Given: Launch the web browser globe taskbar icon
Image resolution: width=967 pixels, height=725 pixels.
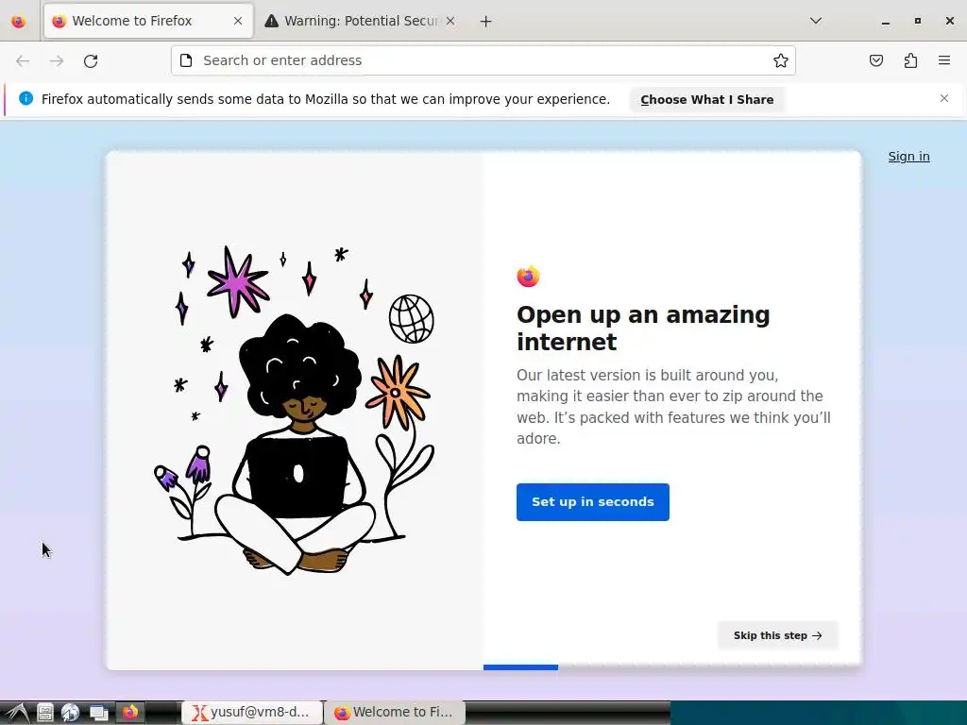Looking at the screenshot, I should click(x=70, y=713).
